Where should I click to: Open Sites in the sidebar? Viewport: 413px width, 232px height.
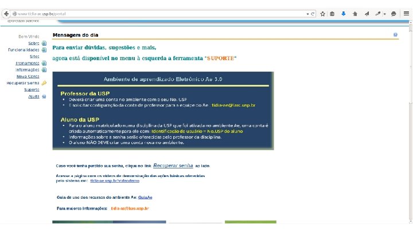[x=34, y=56]
